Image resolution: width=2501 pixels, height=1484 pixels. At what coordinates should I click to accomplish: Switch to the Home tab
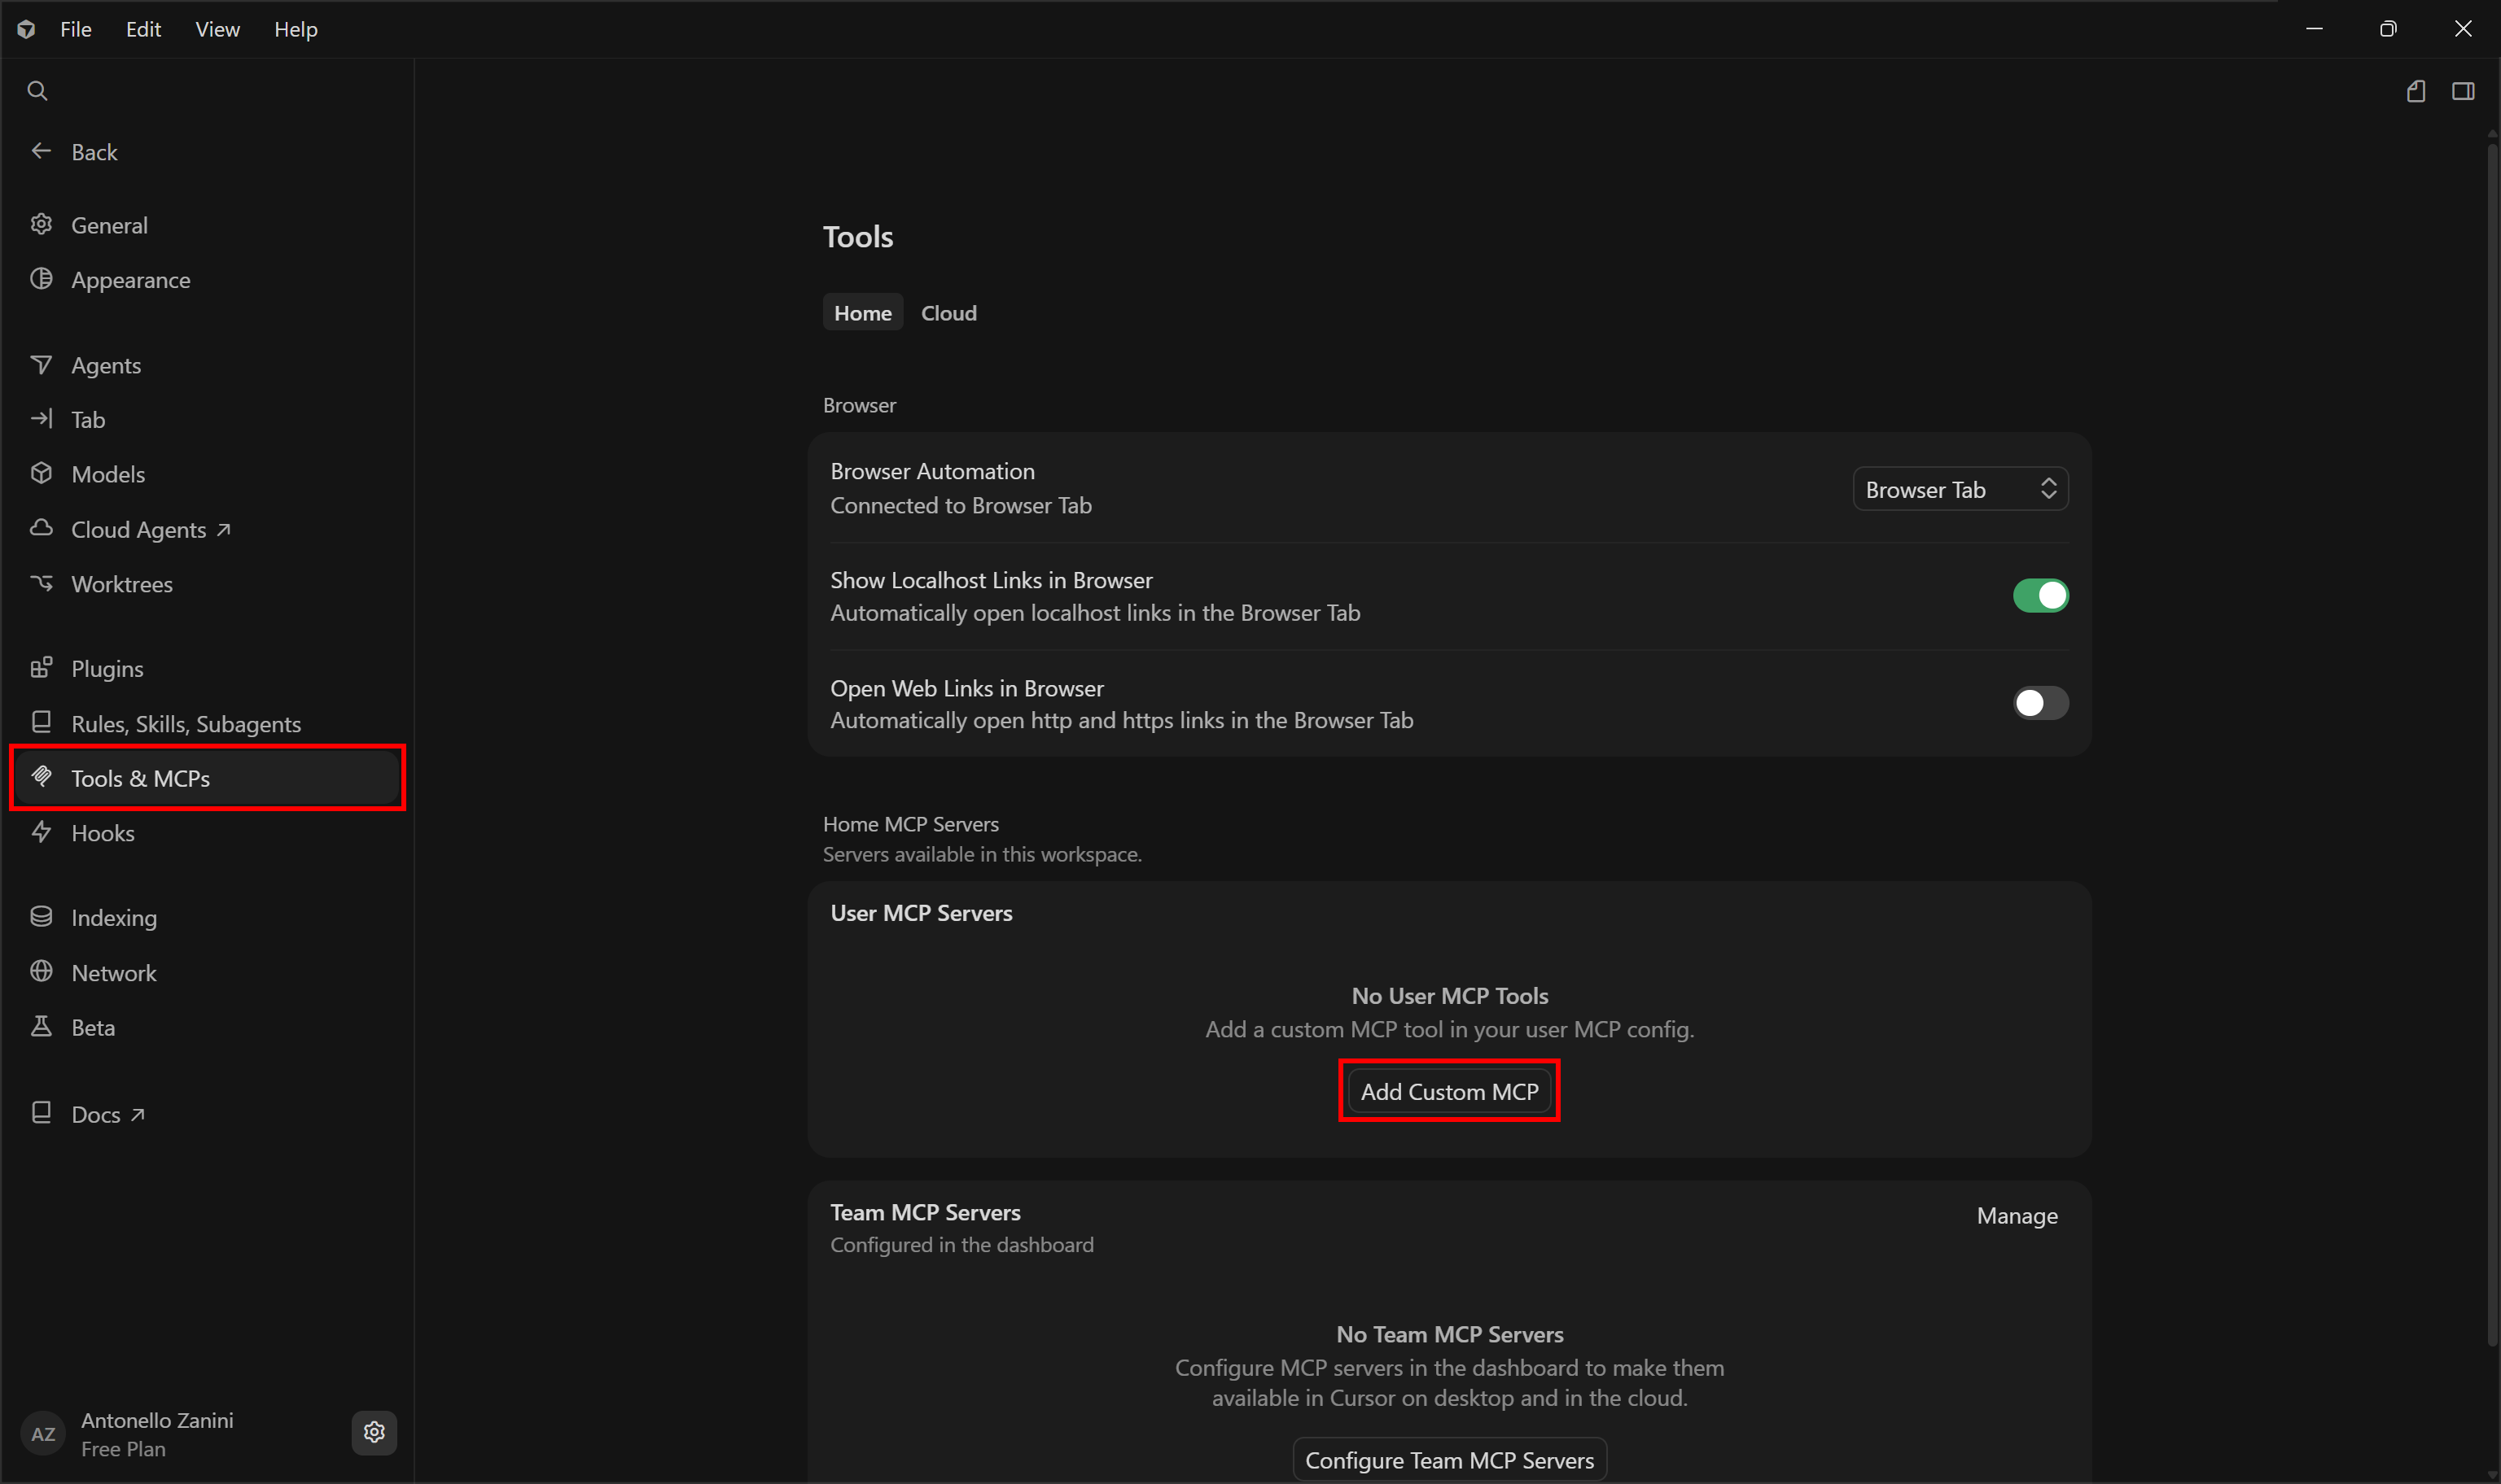pyautogui.click(x=863, y=313)
